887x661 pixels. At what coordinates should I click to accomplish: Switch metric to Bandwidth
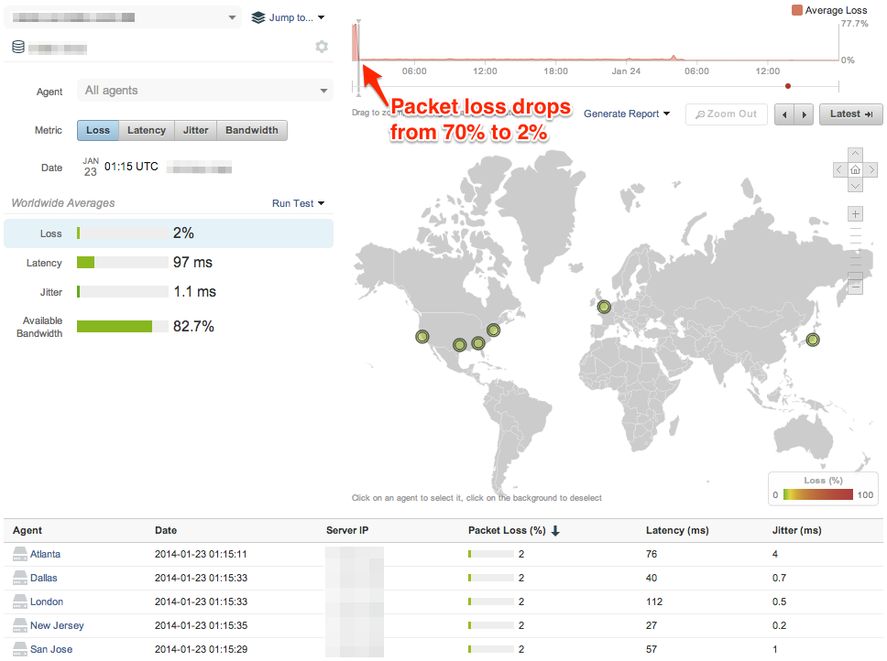pyautogui.click(x=252, y=130)
